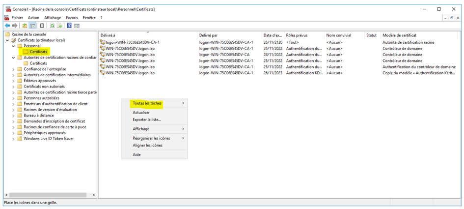464x209 pixels.
Task: Click the Forward arrow toolbar icon
Action: point(15,26)
